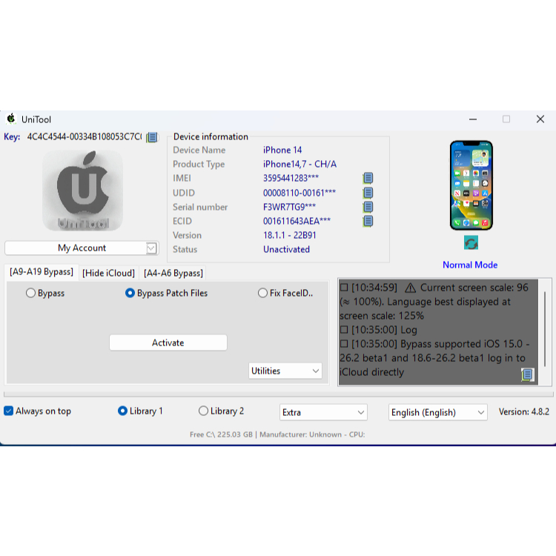Minimize the UniTool window
Screen dimensions: 556x556
473,119
